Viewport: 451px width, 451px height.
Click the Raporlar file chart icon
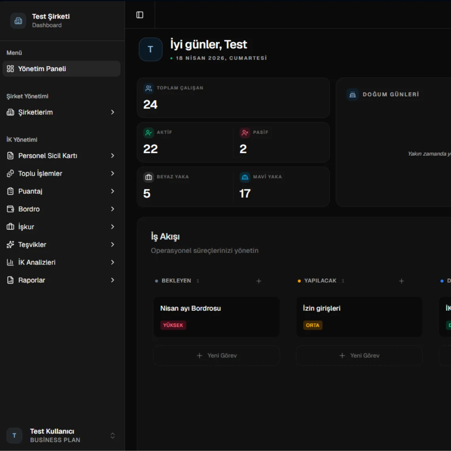tap(10, 280)
